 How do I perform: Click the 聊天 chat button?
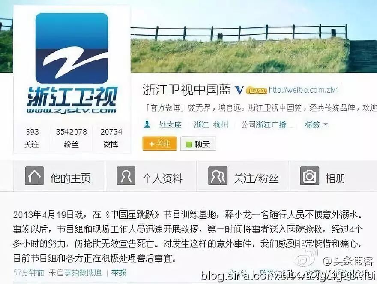pyautogui.click(x=197, y=144)
